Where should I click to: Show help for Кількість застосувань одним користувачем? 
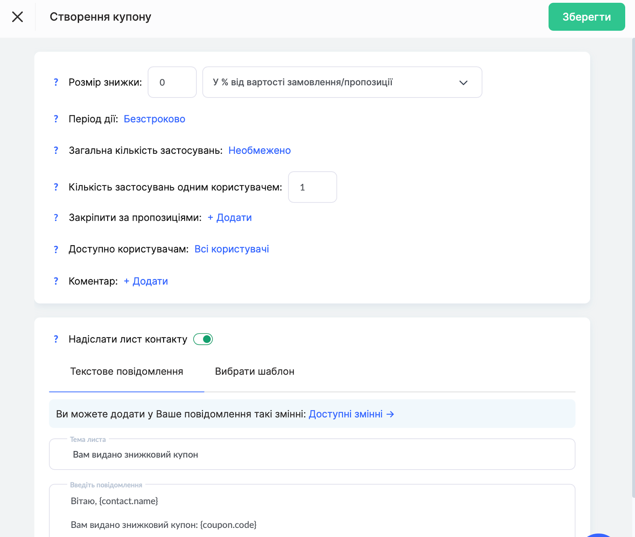(x=56, y=187)
